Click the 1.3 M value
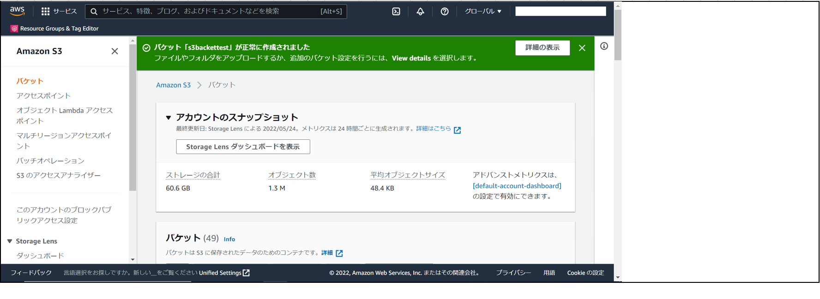Screen dimensions: 820x299 point(277,188)
